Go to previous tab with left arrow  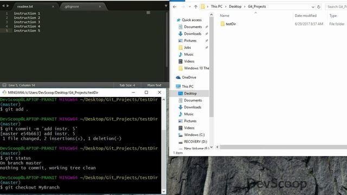(3, 6)
